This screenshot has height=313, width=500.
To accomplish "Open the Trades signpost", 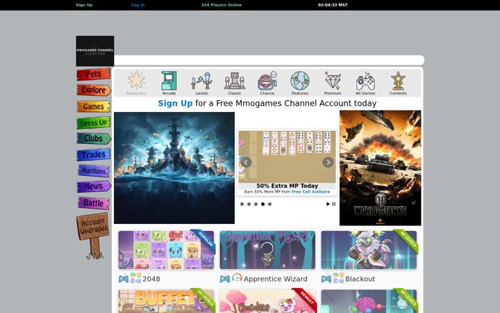I will pyautogui.click(x=94, y=154).
